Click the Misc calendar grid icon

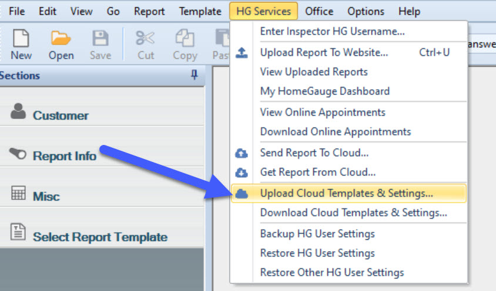coord(18,193)
